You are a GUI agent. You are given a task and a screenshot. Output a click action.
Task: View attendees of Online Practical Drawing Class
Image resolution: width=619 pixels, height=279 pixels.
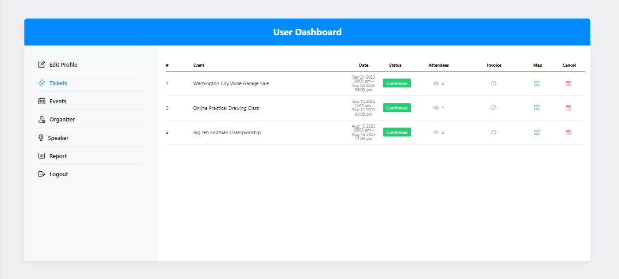pyautogui.click(x=436, y=108)
